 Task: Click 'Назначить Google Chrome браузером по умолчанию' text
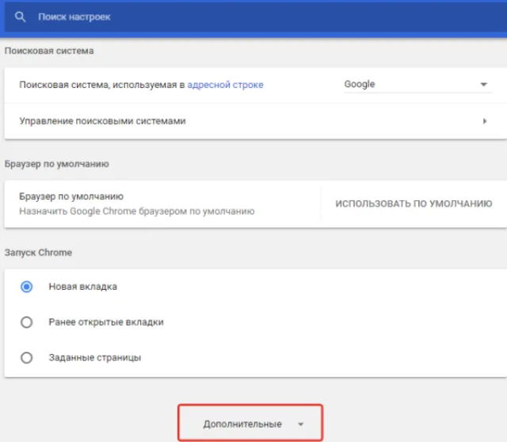point(137,211)
